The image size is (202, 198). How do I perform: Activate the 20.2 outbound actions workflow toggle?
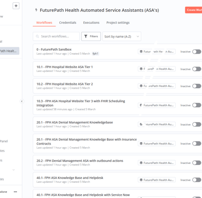pyautogui.click(x=197, y=163)
